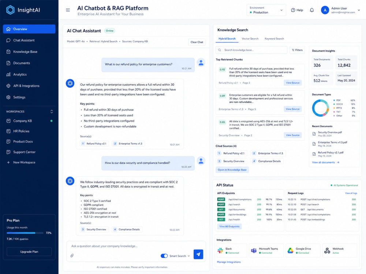
Task: Click the document types donut chart
Action: [321, 108]
